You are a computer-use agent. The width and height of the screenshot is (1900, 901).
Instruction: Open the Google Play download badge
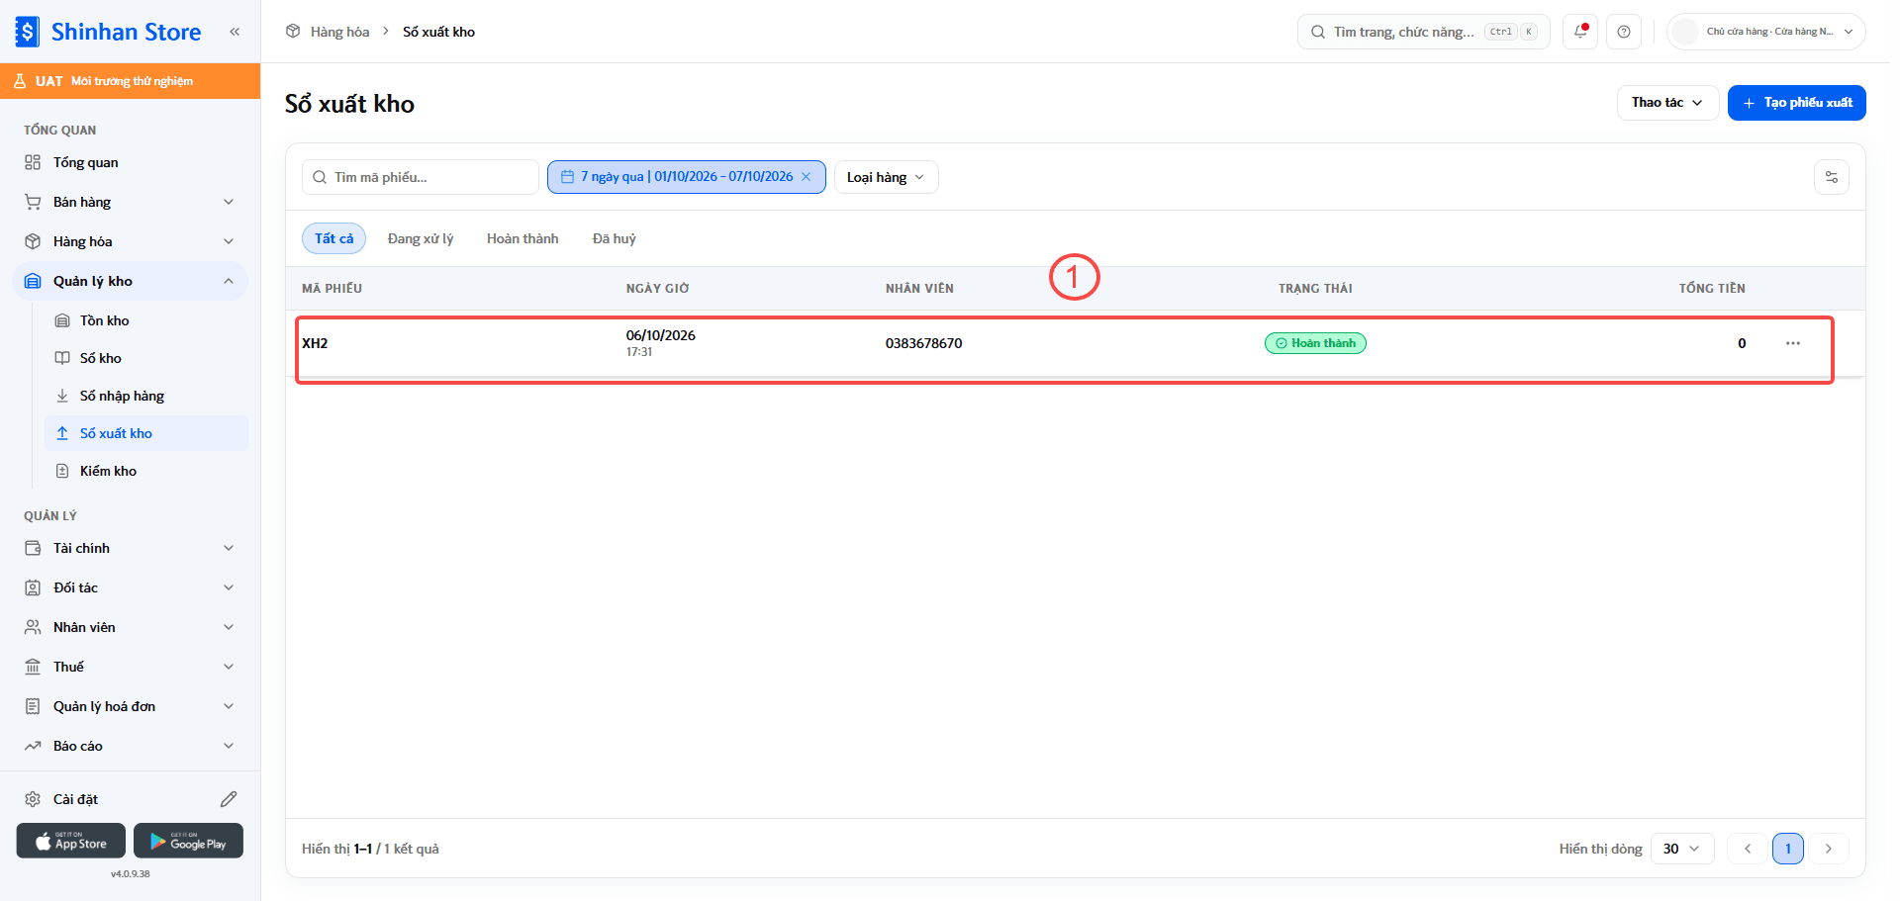[x=188, y=841]
